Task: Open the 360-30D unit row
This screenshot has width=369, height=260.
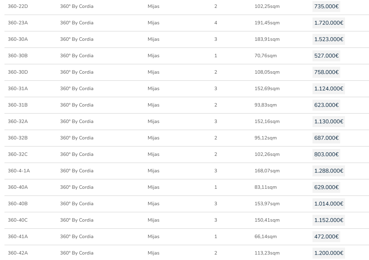Action: [x=18, y=72]
